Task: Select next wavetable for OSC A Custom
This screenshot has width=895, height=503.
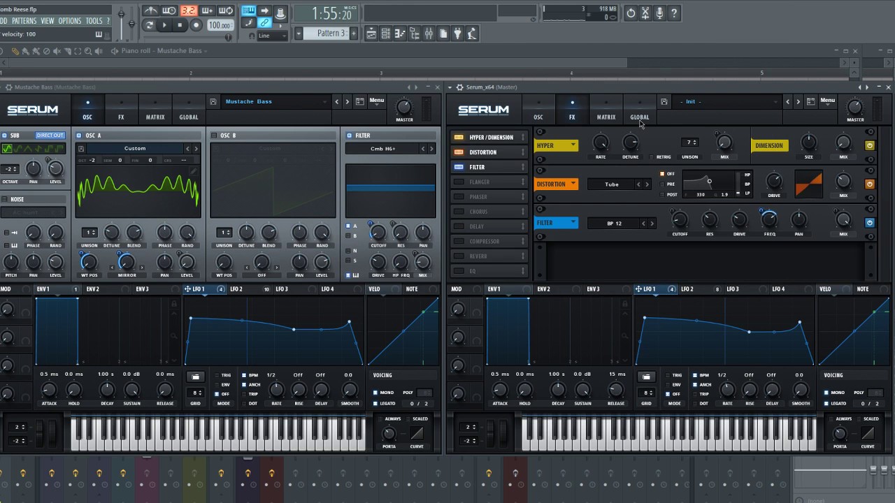Action: coord(196,148)
